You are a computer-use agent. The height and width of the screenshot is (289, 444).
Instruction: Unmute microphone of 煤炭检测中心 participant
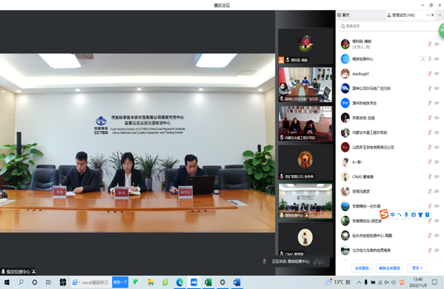click(x=430, y=59)
